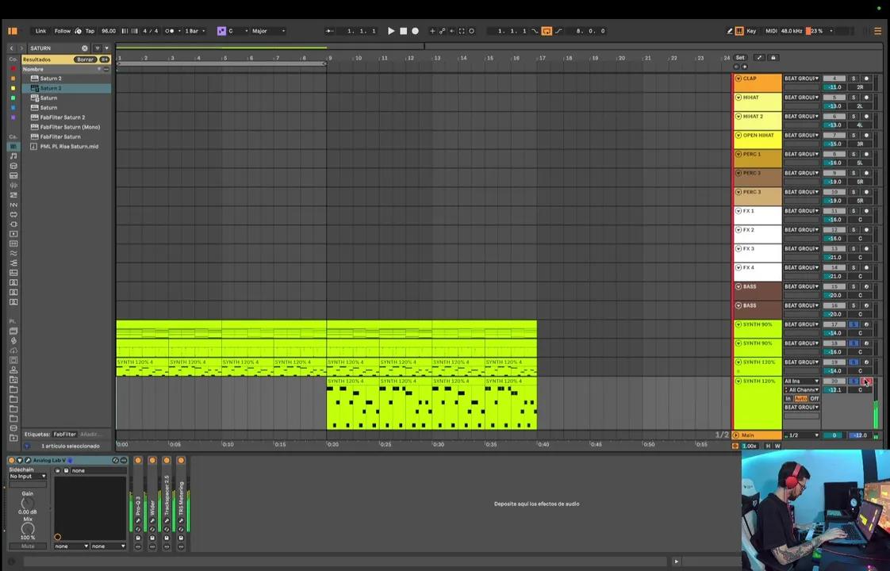Open the Major scale dropdown
The height and width of the screenshot is (571, 890).
point(268,31)
